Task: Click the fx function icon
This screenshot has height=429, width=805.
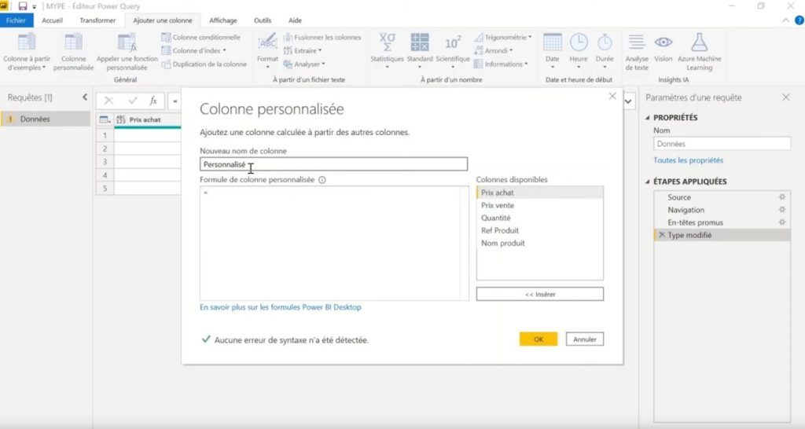Action: pyautogui.click(x=153, y=101)
